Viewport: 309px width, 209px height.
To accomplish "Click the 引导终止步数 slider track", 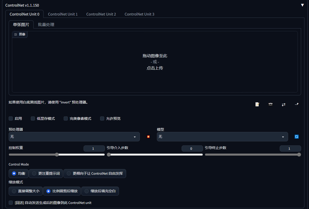I will [253, 155].
